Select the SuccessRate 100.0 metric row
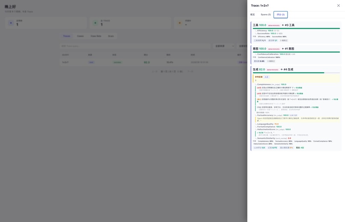The height and width of the screenshot is (222, 345). point(270,33)
